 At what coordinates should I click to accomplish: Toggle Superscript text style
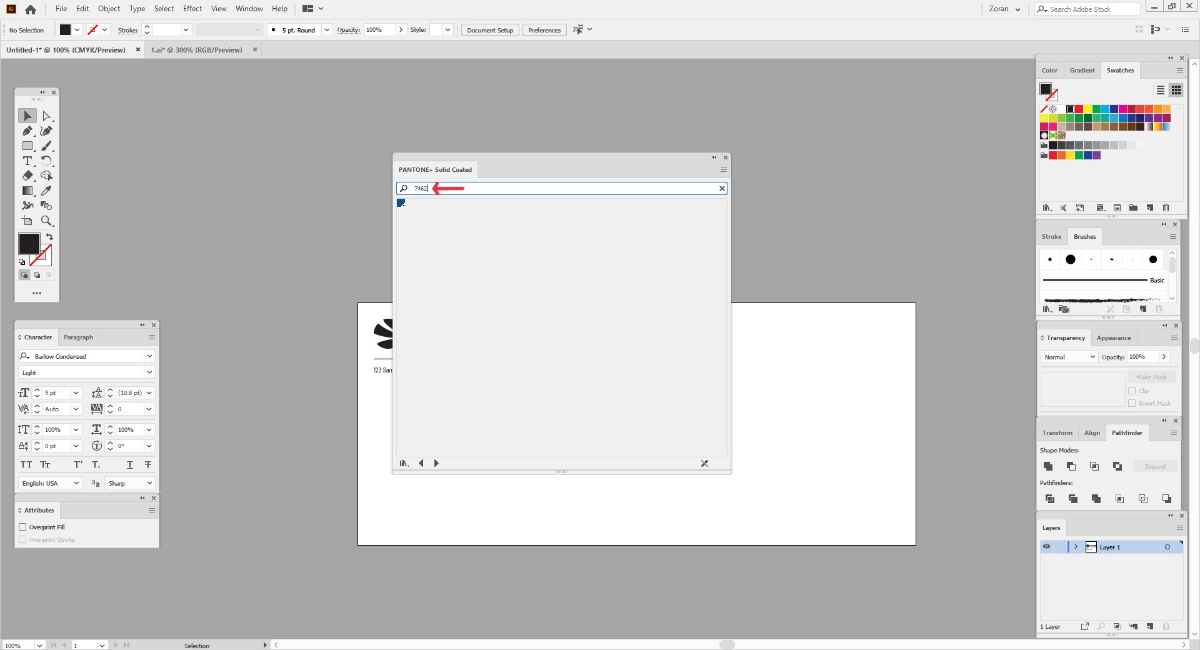click(77, 464)
